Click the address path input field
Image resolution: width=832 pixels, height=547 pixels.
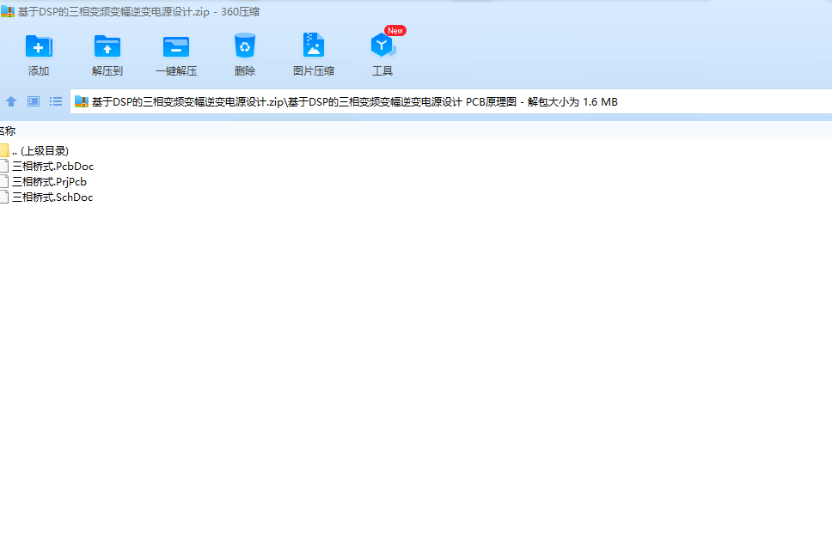click(x=450, y=101)
